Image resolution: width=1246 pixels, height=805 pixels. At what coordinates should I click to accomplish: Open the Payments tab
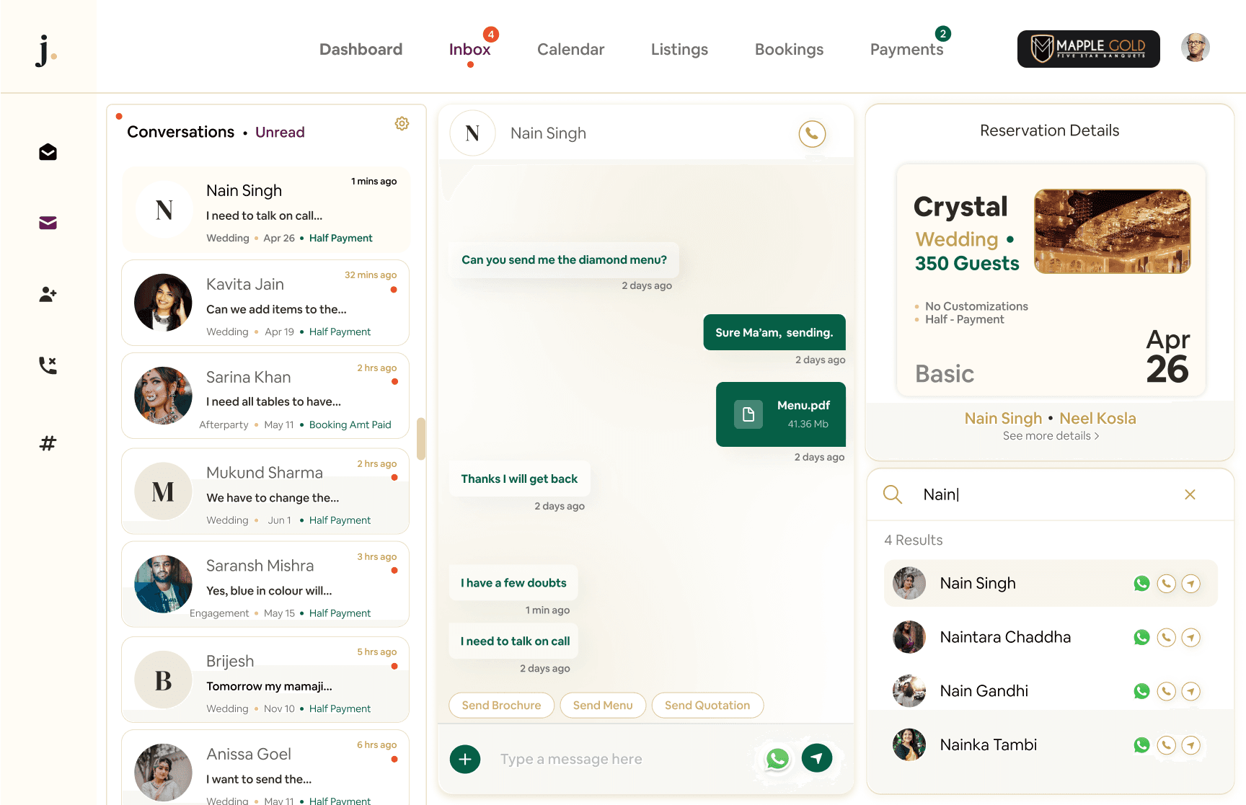(x=906, y=50)
